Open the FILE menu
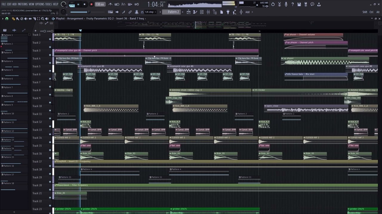Screen dimensions: 382x214 point(4,4)
